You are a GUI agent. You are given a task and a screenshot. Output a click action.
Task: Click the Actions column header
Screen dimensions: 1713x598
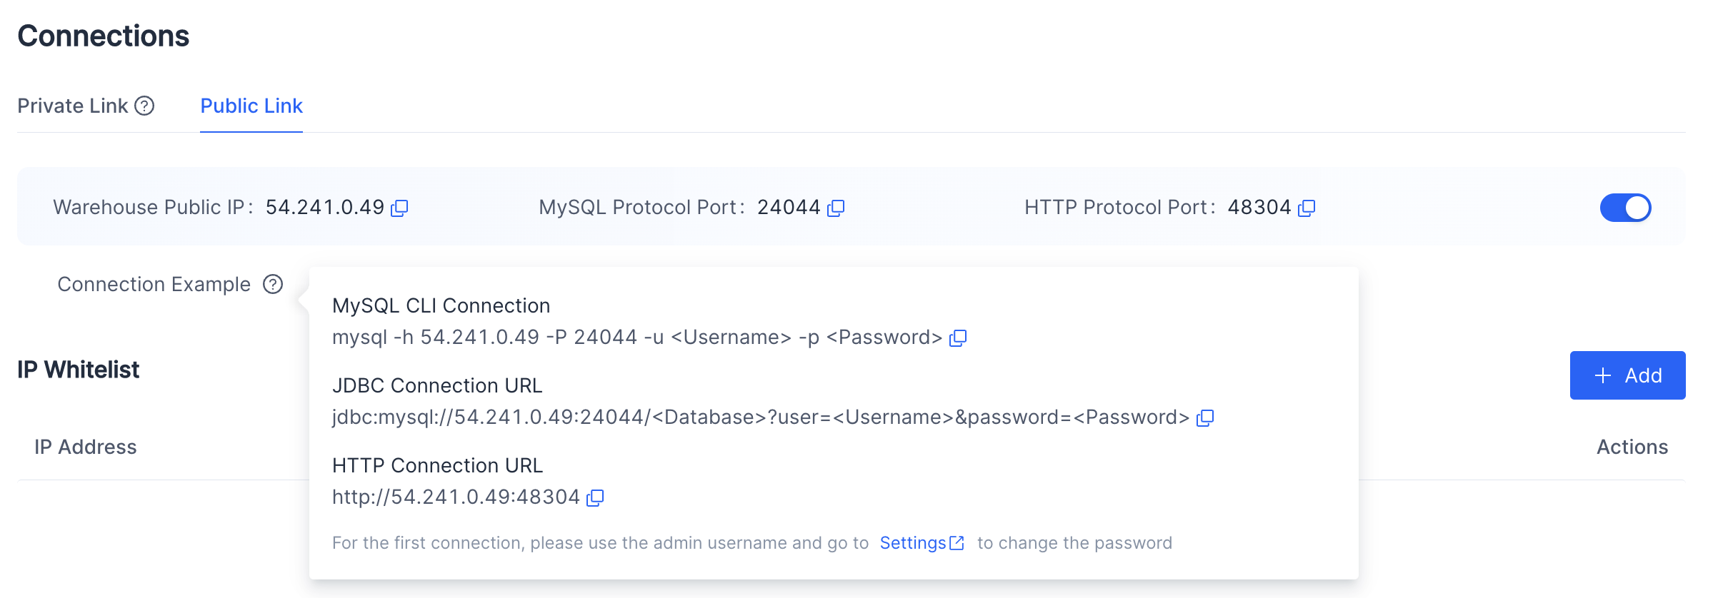coord(1632,447)
